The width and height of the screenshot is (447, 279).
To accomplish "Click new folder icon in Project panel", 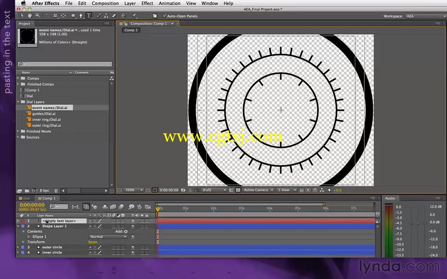I will (x=27, y=190).
